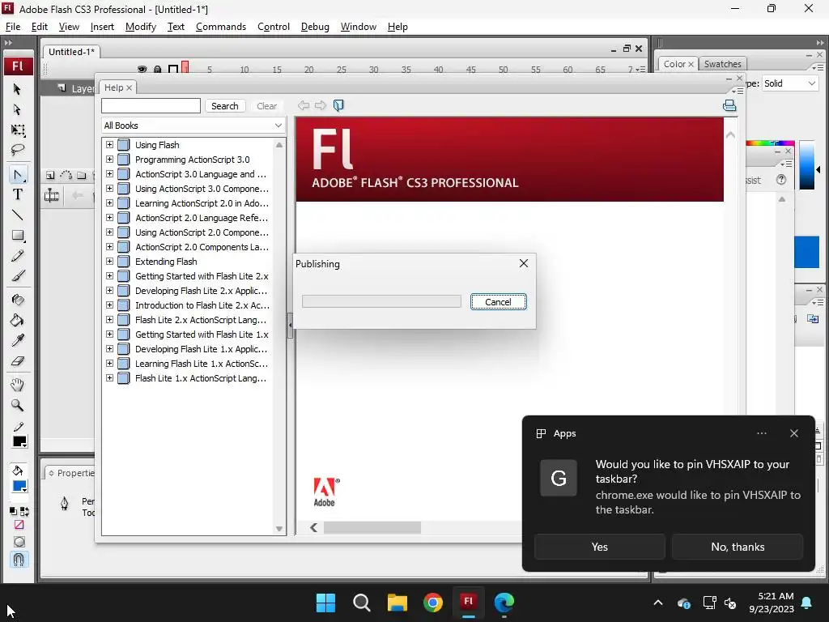Screen dimensions: 829x622
Task: Click the Help horizontal scrollbar
Action: click(x=372, y=527)
